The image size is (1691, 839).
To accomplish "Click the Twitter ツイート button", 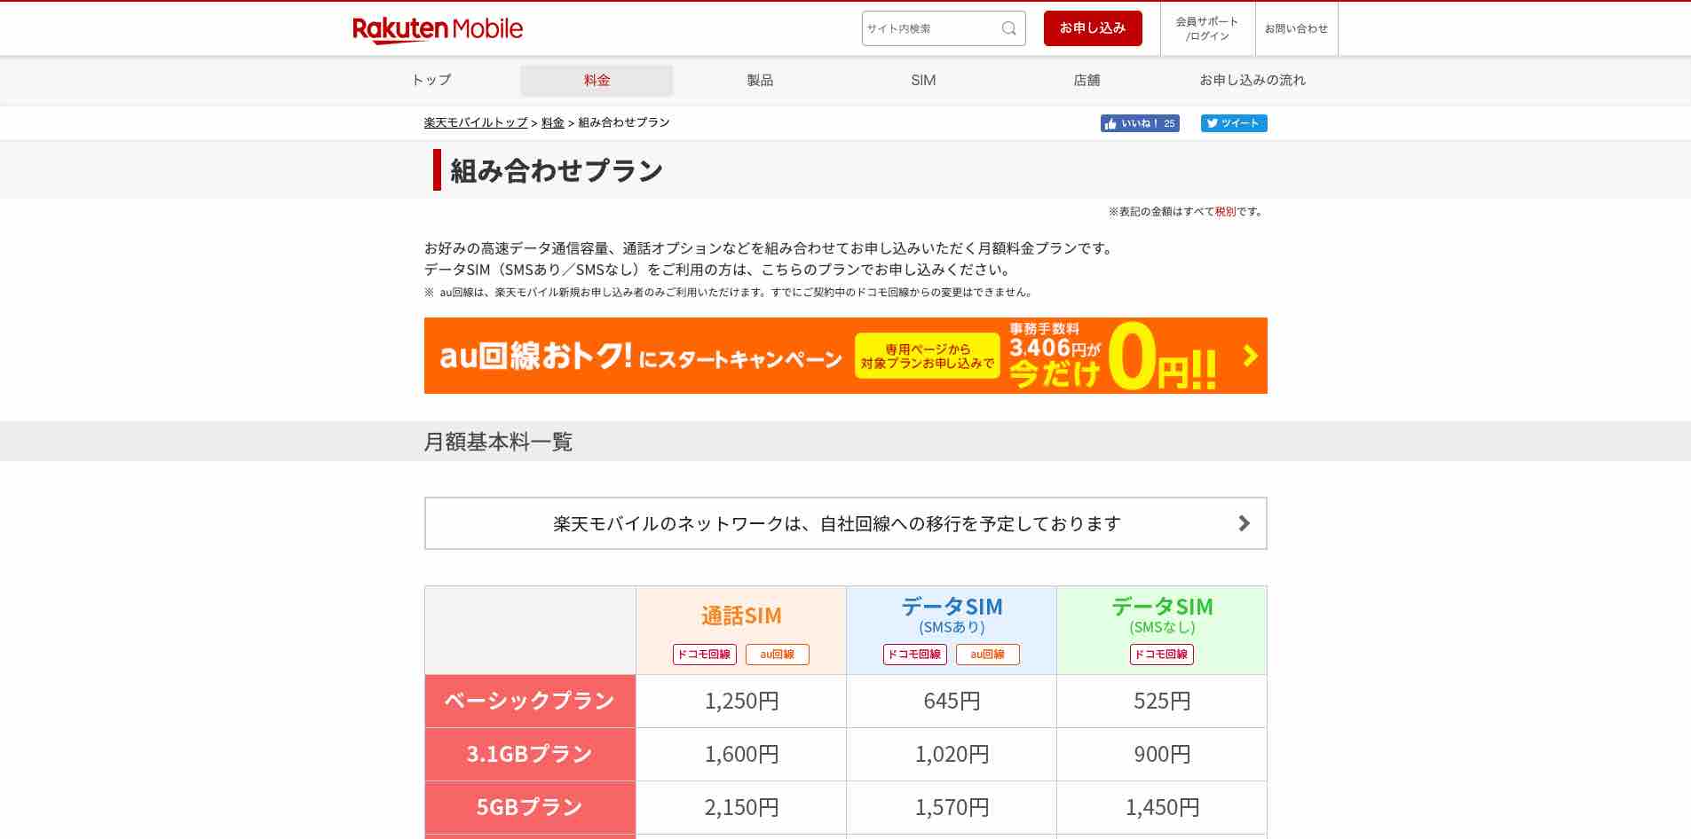I will [1234, 123].
